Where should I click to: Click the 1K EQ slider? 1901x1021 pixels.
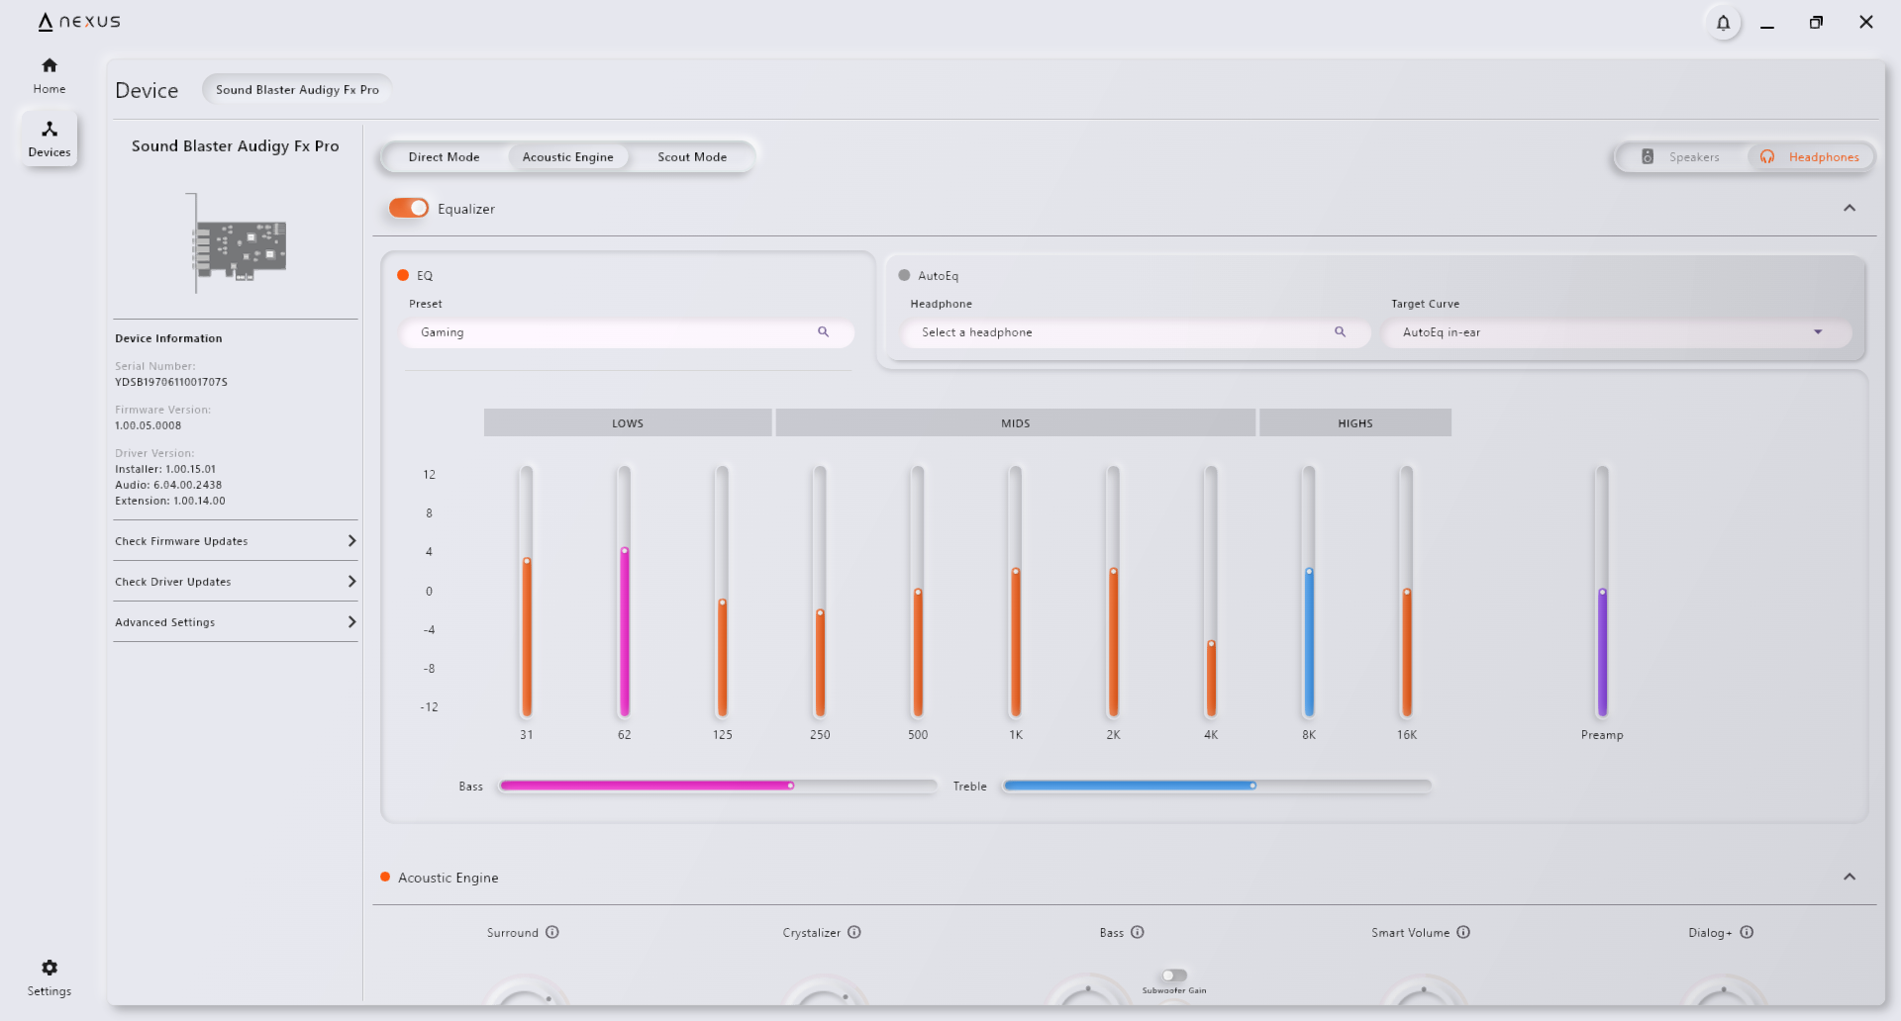point(1016,592)
